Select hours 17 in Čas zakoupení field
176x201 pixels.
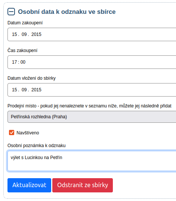15,62
